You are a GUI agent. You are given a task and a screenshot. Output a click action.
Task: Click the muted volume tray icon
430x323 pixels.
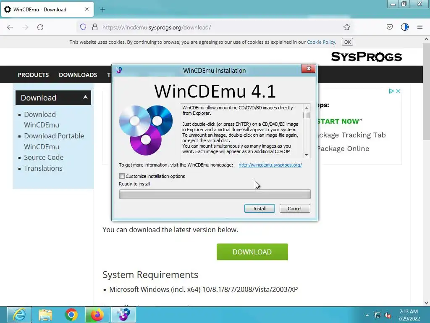point(388,315)
